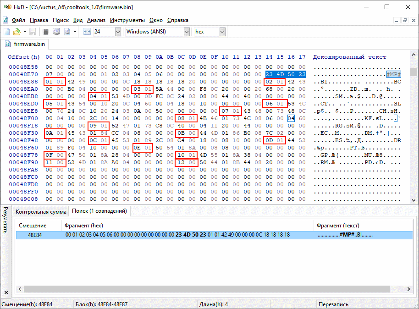Select the Поиск (1 совпадений) tab
The image size is (419, 309).
tap(99, 211)
